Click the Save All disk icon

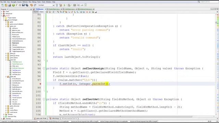[x=27, y=5]
